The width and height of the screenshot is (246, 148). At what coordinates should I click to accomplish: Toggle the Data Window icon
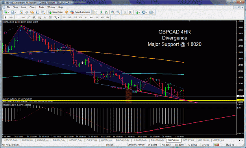tap(27, 12)
